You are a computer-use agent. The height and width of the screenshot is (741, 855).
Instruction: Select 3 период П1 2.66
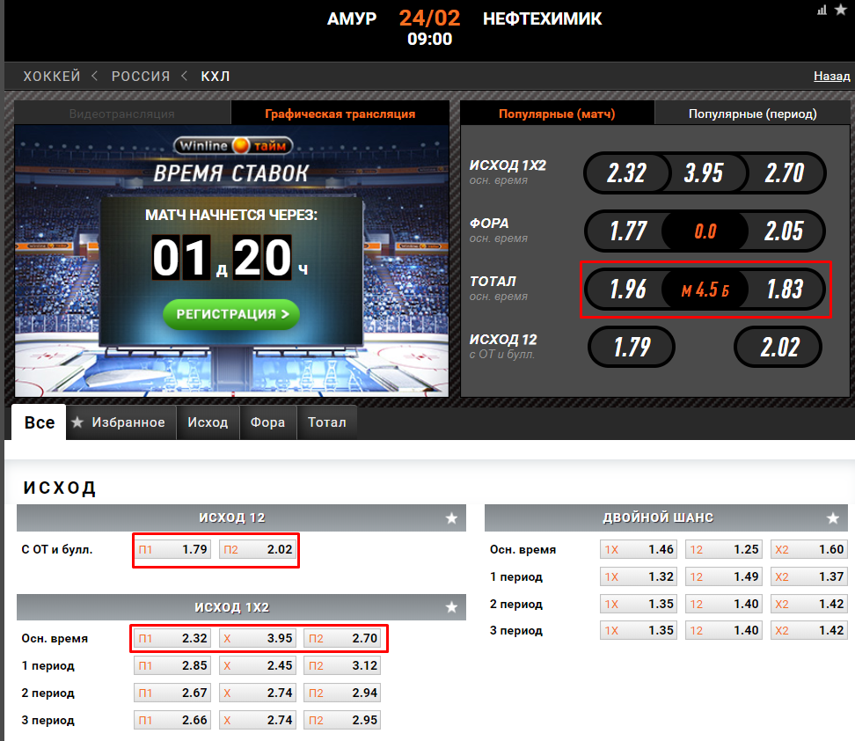(172, 720)
